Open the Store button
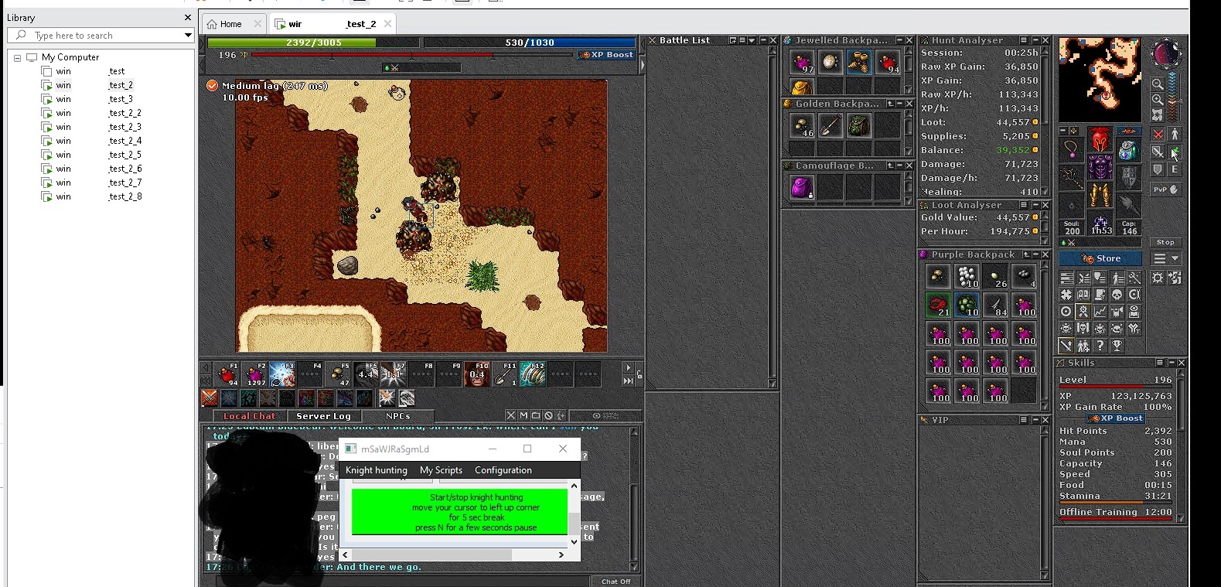The image size is (1221, 587). [x=1100, y=258]
